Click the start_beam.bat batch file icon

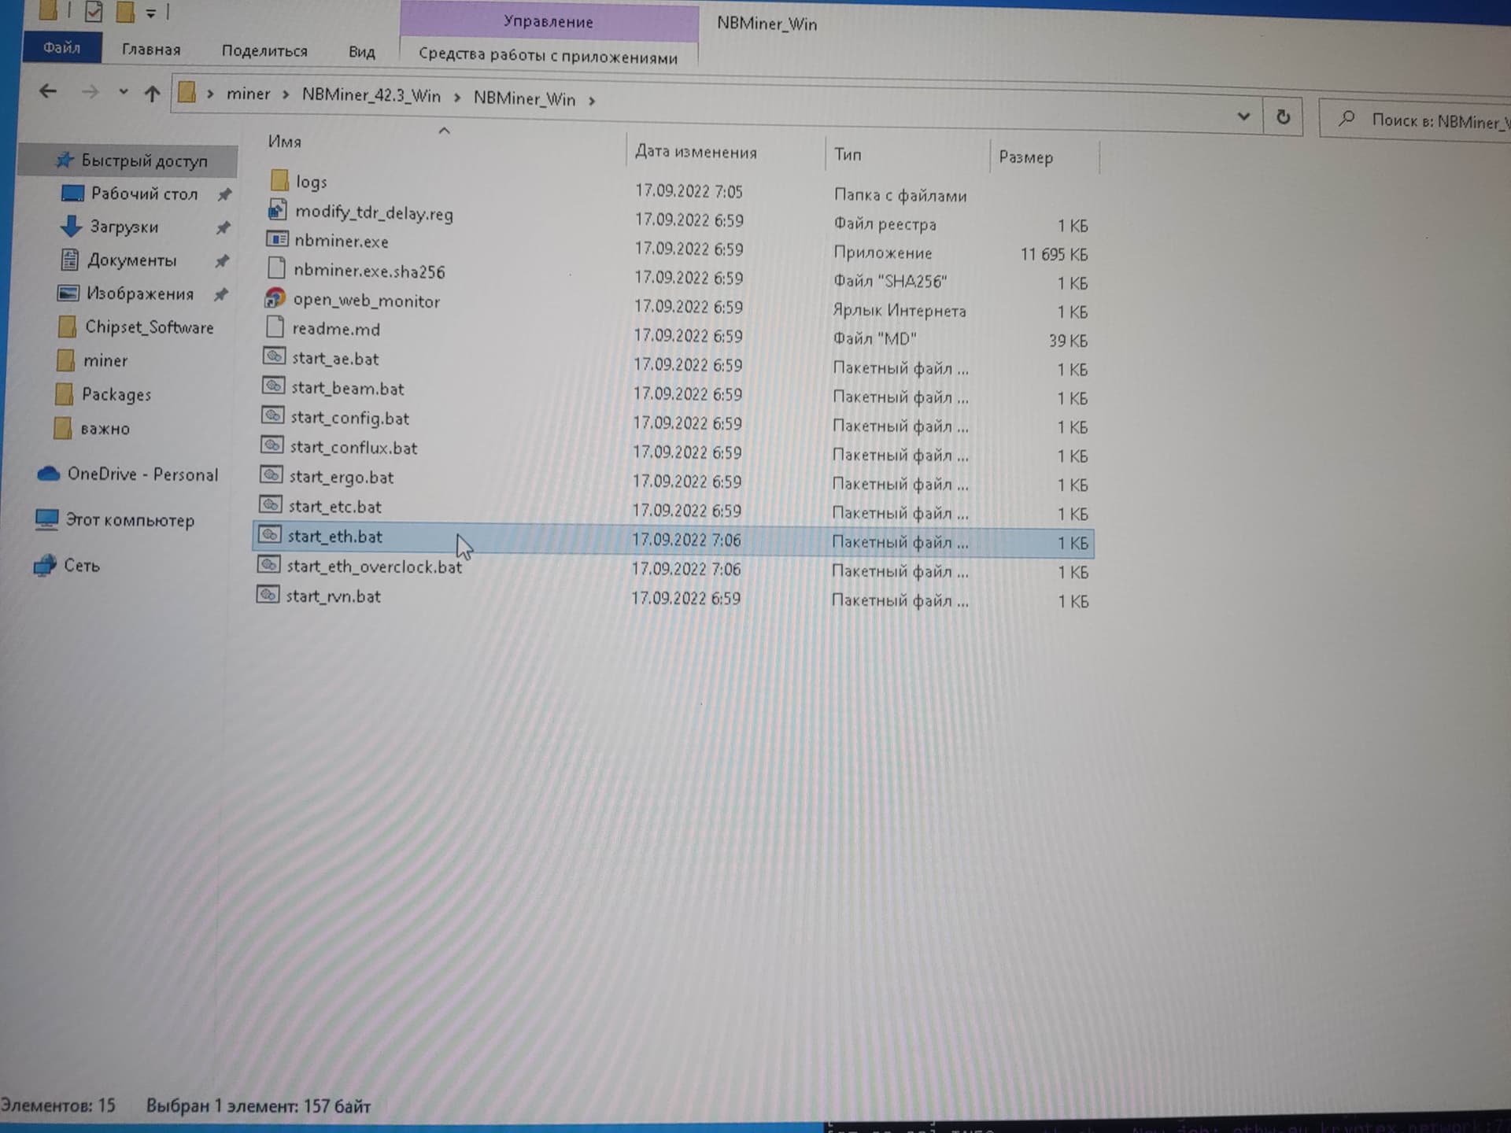coord(273,386)
